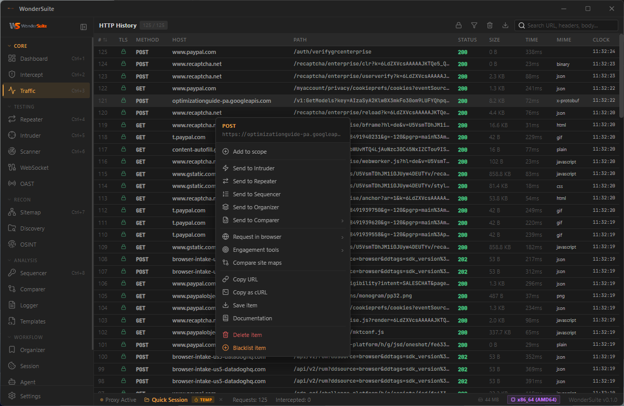Collapse the WORKFLOW section

click(25, 337)
